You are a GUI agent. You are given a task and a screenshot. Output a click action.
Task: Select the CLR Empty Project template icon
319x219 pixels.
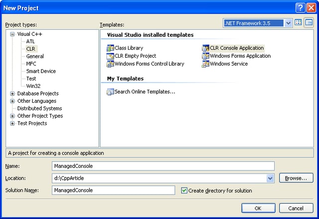pos(110,56)
